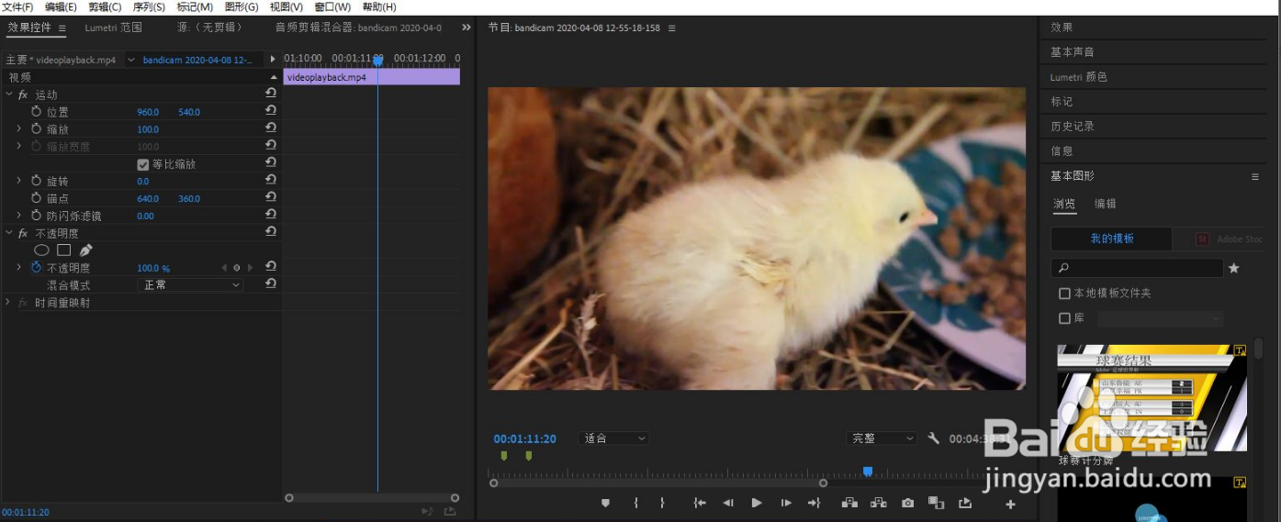The image size is (1281, 522).
Task: Open the button editor plus icon
Action: tap(1010, 504)
